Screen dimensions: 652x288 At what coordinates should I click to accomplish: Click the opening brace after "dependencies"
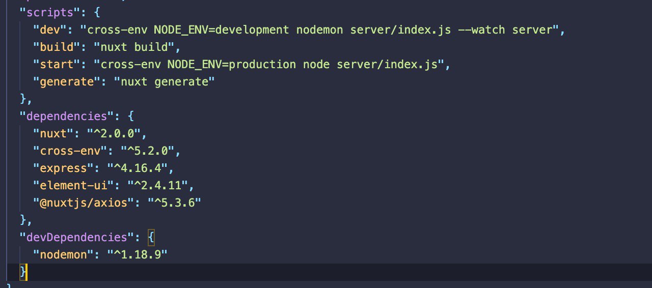coord(130,117)
